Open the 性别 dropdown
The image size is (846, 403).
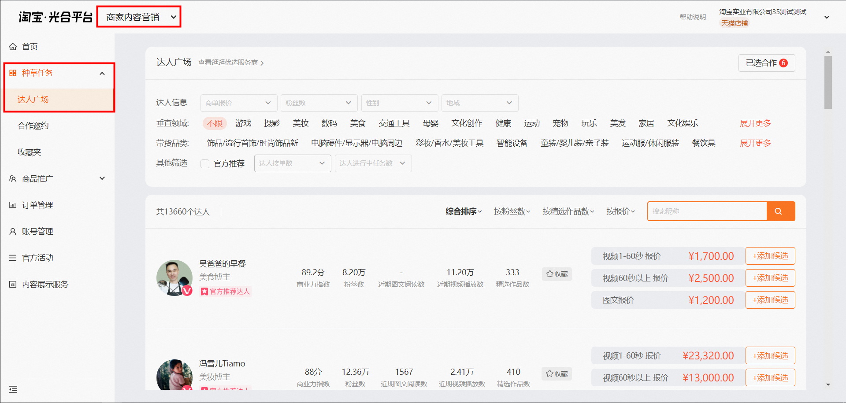400,103
